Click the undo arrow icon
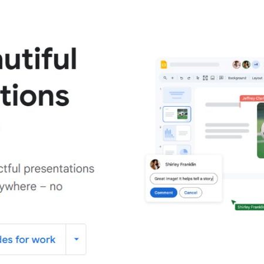Image resolution: width=264 pixels, height=264 pixels. tap(181, 78)
